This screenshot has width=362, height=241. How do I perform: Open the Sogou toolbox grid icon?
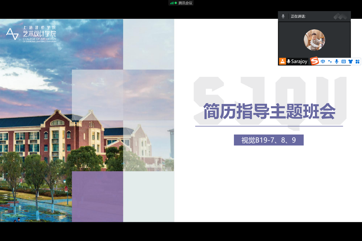click(357, 61)
